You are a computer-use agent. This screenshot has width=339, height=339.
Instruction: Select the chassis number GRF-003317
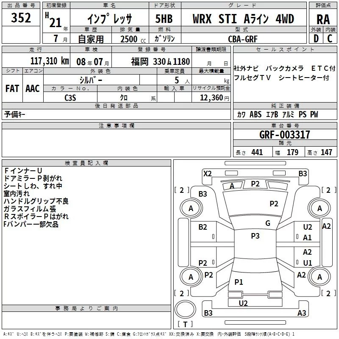coord(284,135)
